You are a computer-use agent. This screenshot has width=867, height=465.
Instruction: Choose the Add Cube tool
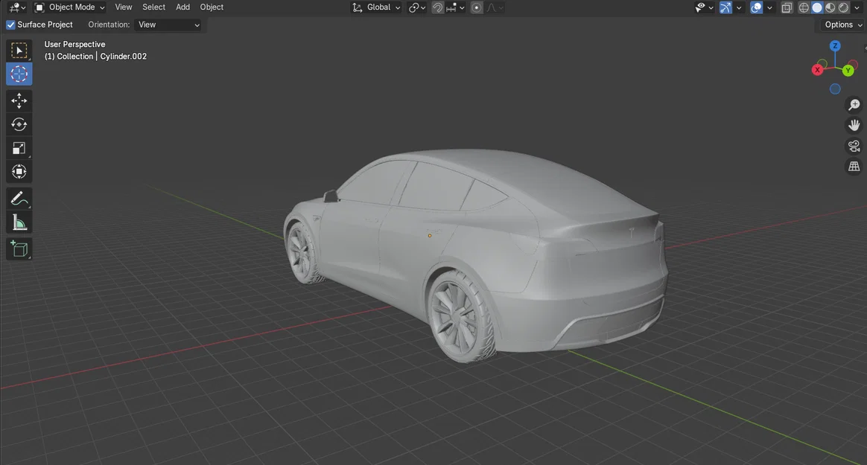19,248
